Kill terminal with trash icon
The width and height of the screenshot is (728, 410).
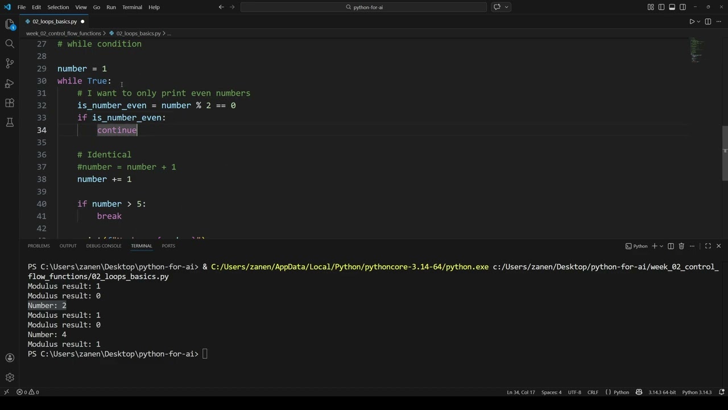[x=681, y=246]
